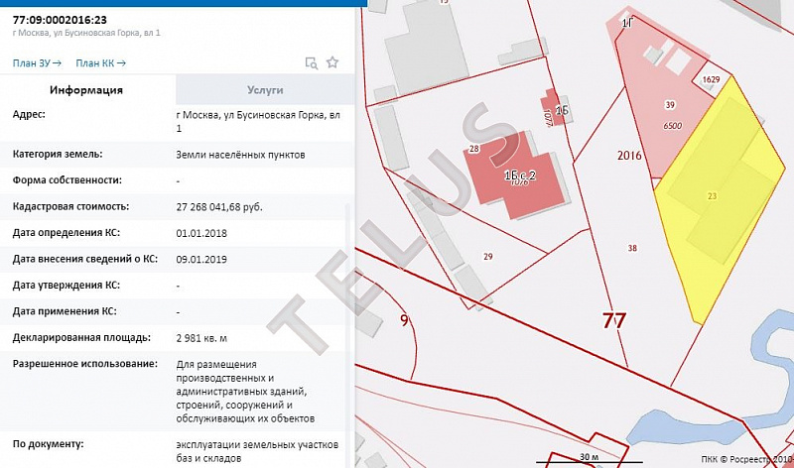Click the Адрес field label
The image size is (794, 468).
click(x=29, y=114)
